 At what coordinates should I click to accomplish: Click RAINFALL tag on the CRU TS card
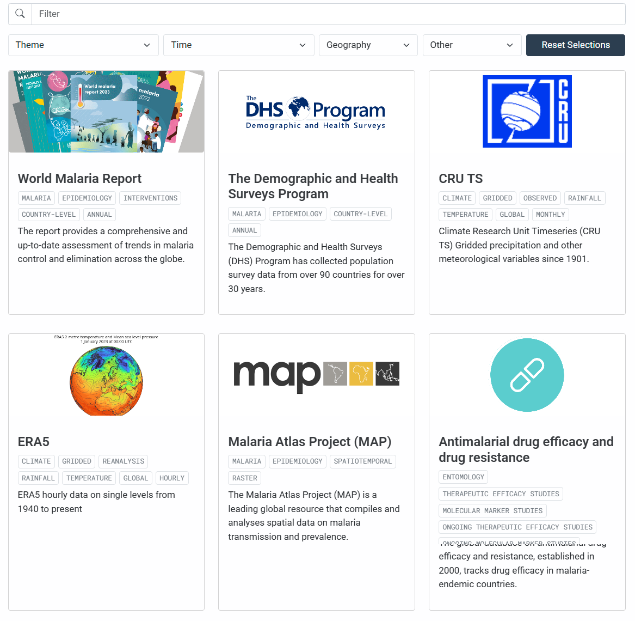tap(585, 198)
